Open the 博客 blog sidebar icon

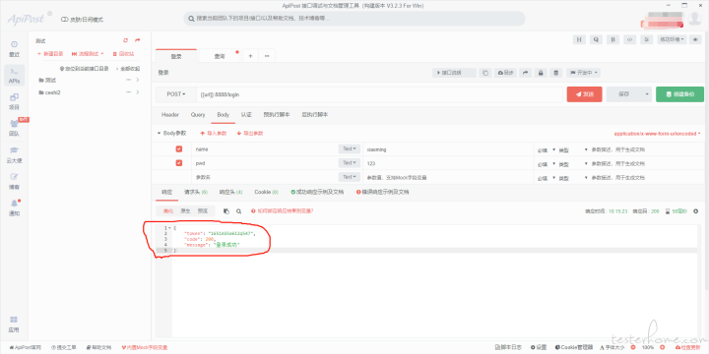(x=14, y=181)
